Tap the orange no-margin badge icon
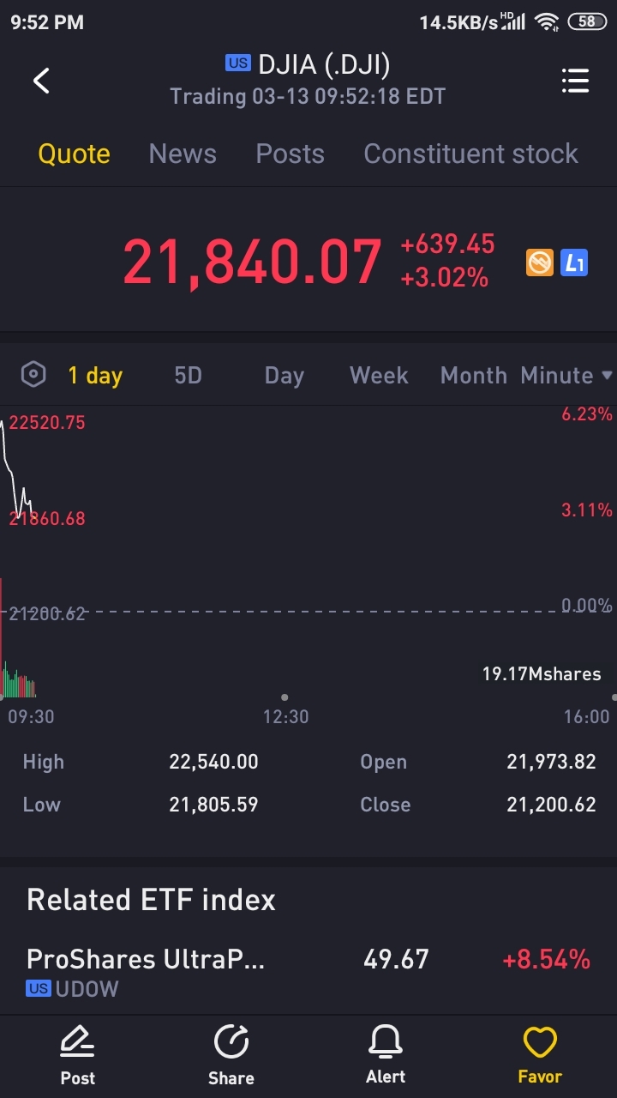Image resolution: width=617 pixels, height=1098 pixels. (x=540, y=262)
